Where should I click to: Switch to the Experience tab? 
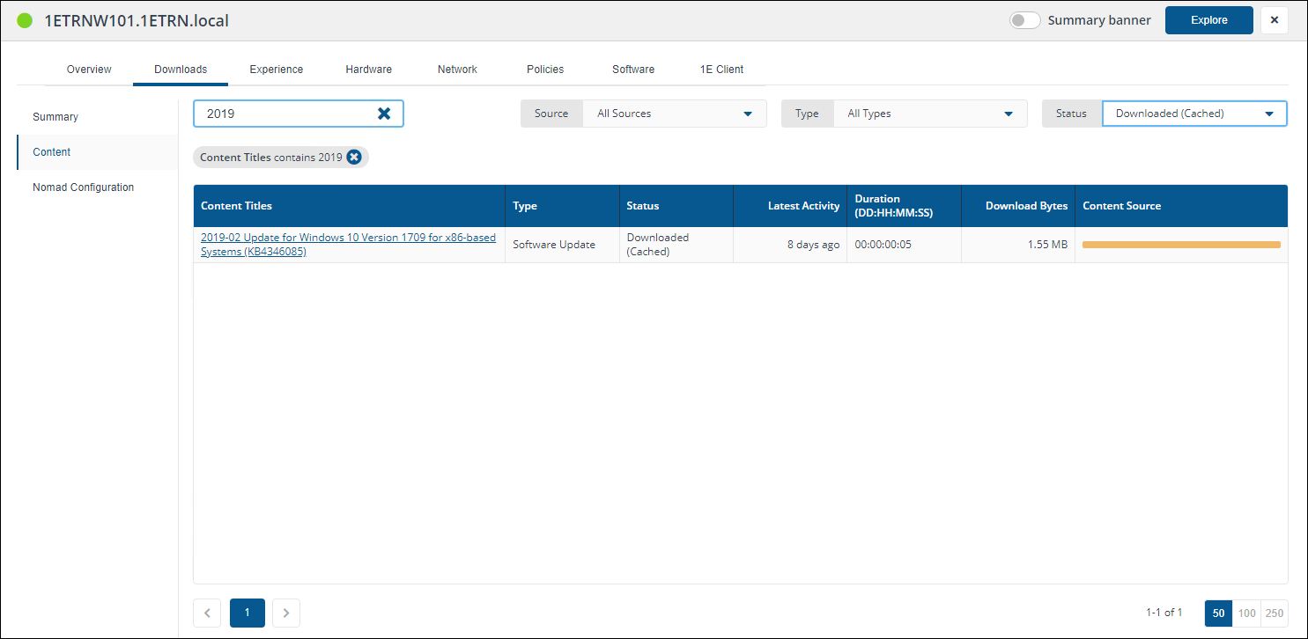coord(276,70)
